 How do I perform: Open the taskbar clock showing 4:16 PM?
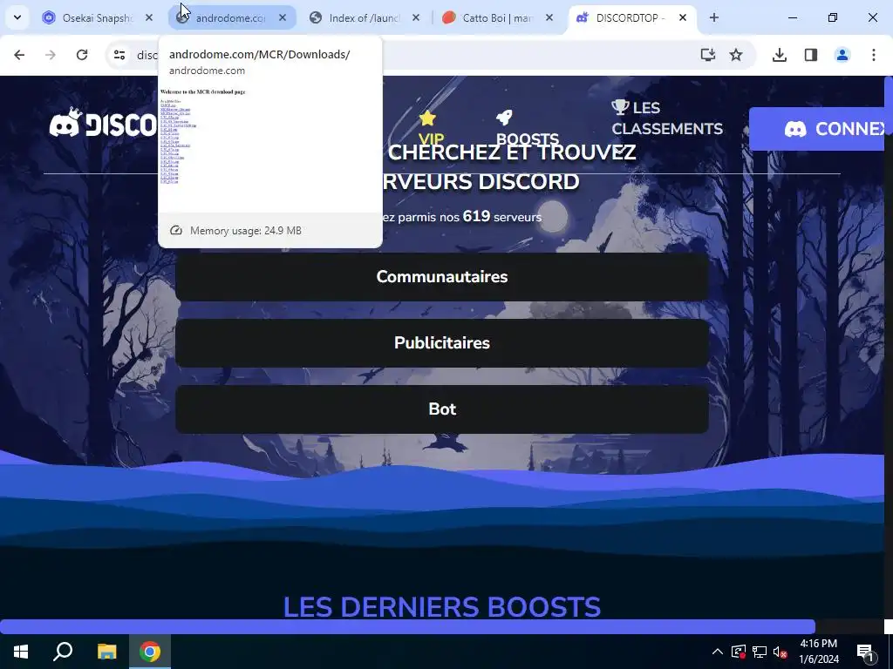818,652
